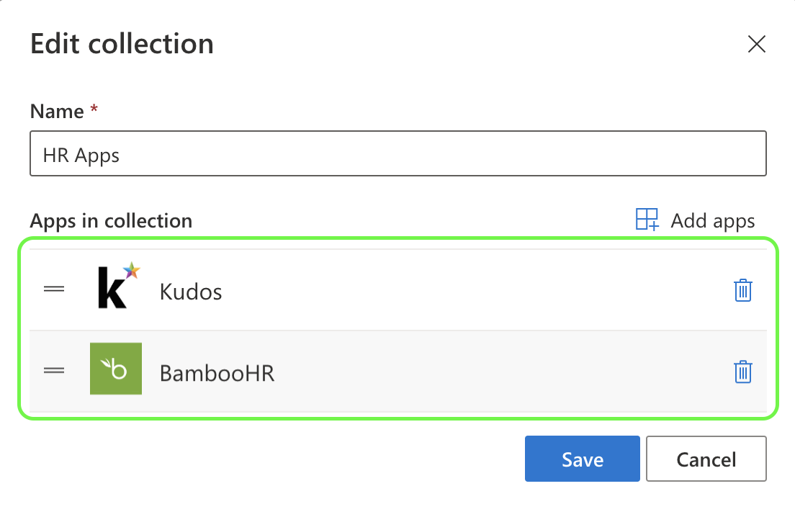The height and width of the screenshot is (517, 795).
Task: Click the Add apps text label
Action: 712,220
